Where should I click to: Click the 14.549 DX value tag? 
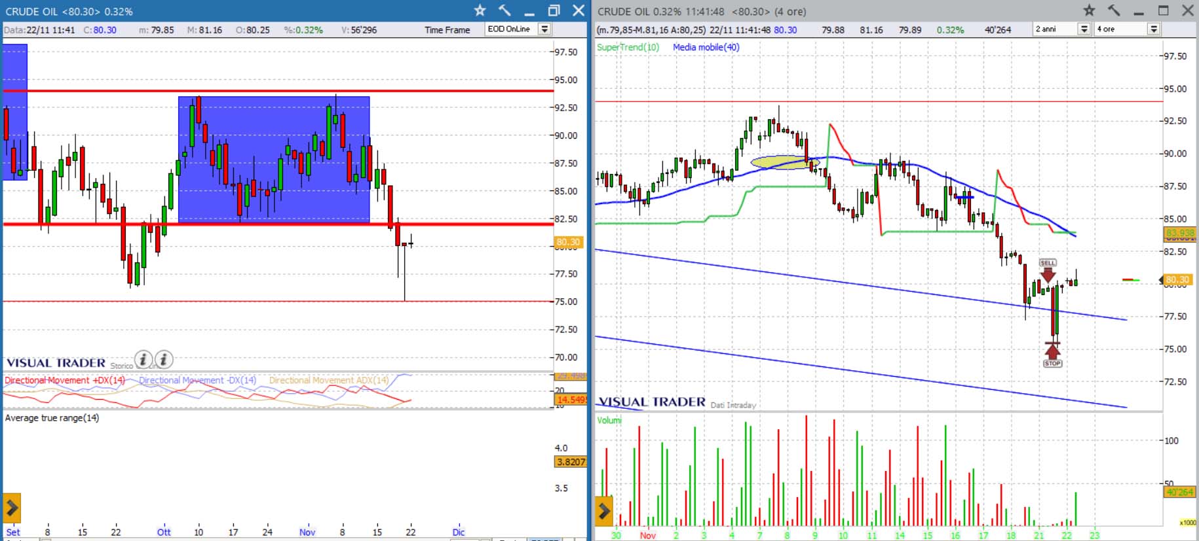tap(571, 400)
